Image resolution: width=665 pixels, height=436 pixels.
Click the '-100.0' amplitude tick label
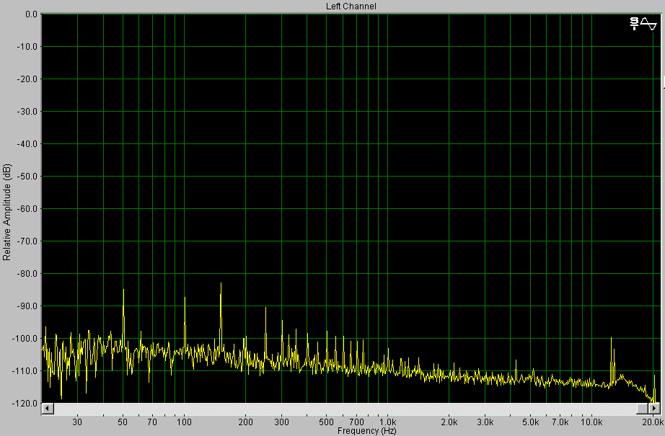pos(25,339)
